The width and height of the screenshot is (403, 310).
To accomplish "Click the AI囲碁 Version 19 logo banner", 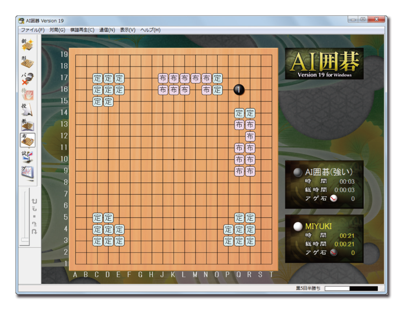I will click(324, 63).
